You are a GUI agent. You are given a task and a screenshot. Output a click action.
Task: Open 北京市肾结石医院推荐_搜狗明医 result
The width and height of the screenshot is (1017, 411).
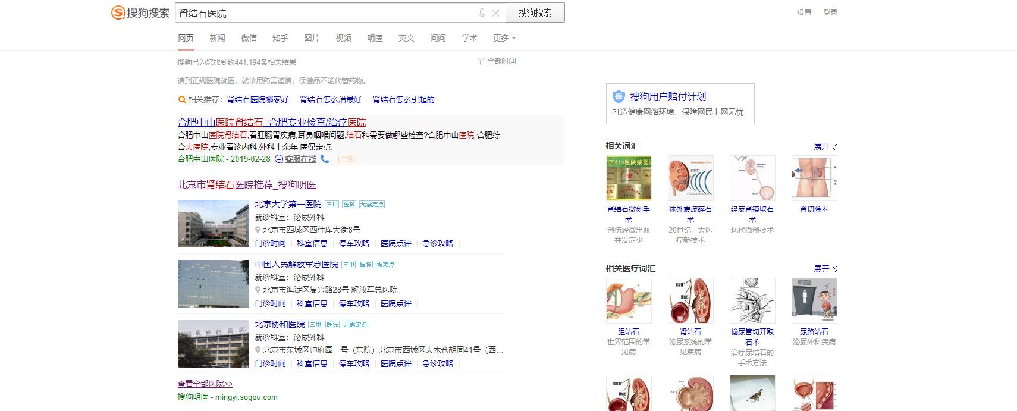tap(247, 184)
